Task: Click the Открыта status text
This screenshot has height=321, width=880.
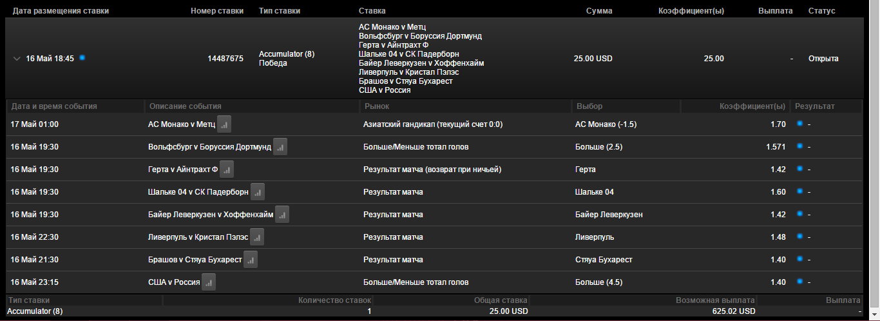Action: click(x=823, y=59)
